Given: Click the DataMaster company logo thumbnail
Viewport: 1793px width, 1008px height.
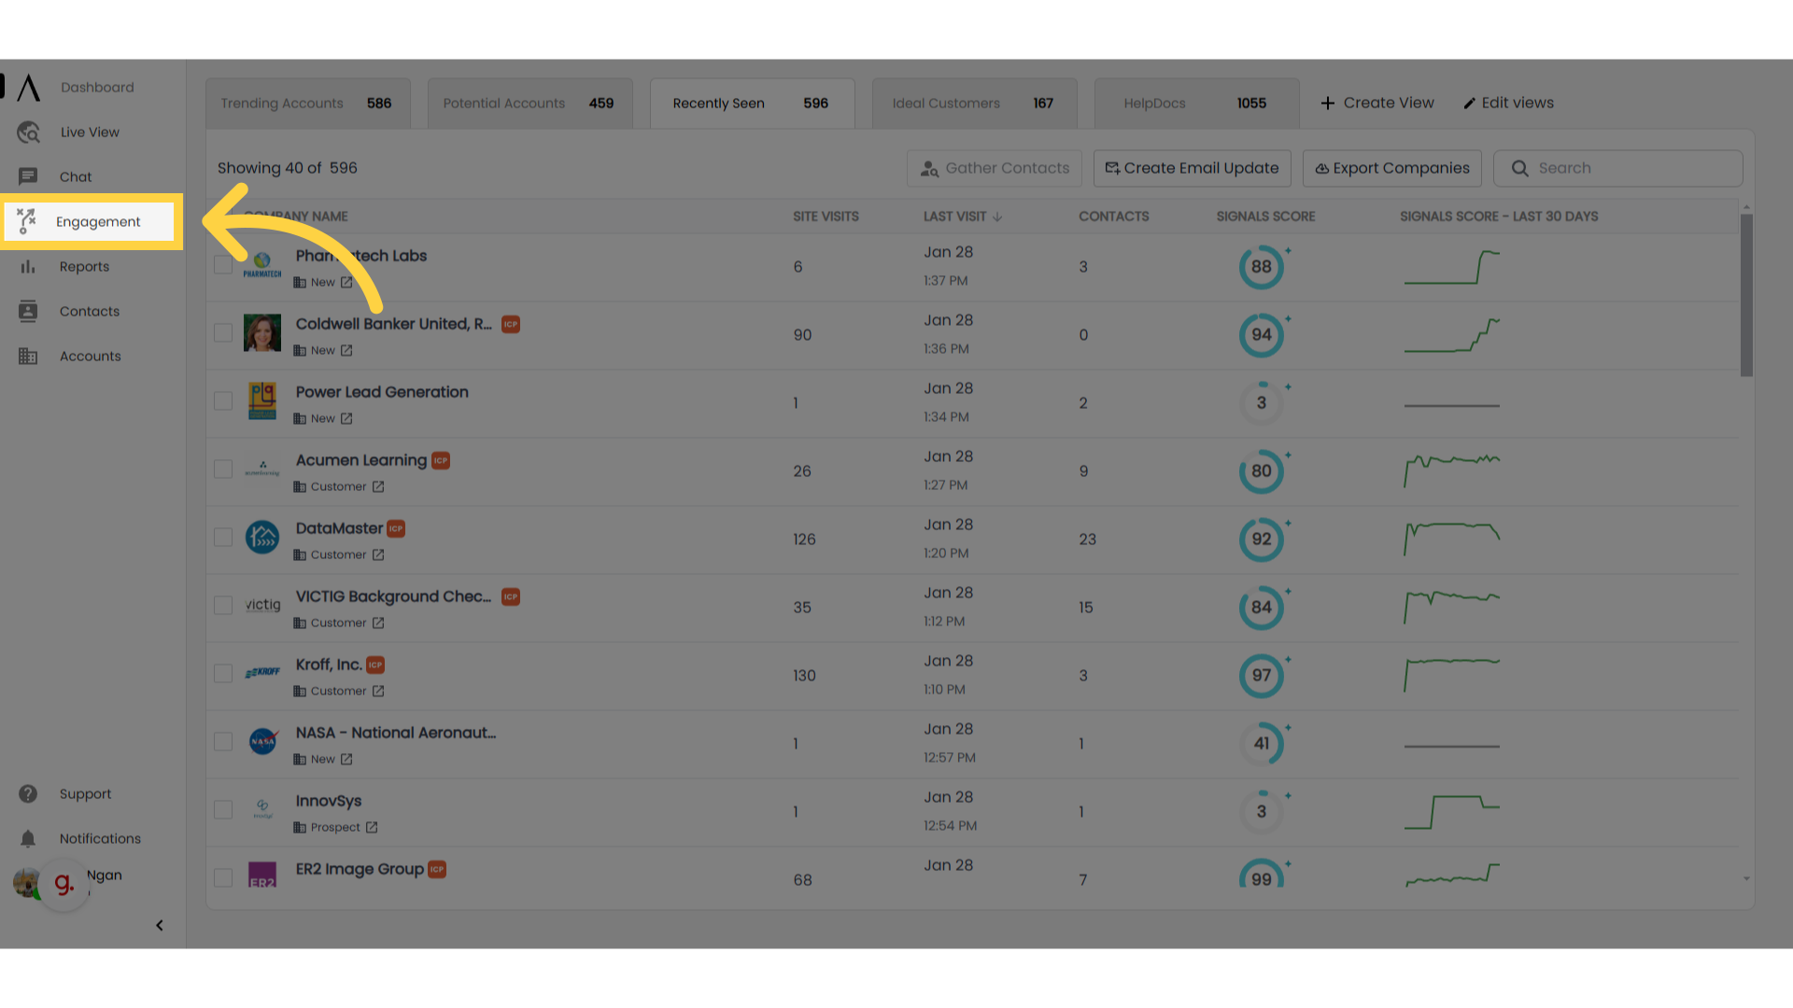Looking at the screenshot, I should [262, 538].
